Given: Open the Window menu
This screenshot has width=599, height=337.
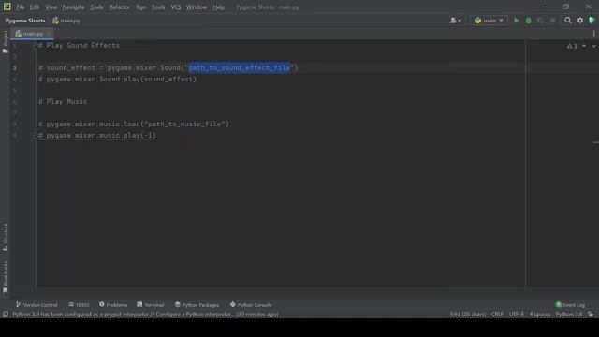Looking at the screenshot, I should coord(197,7).
